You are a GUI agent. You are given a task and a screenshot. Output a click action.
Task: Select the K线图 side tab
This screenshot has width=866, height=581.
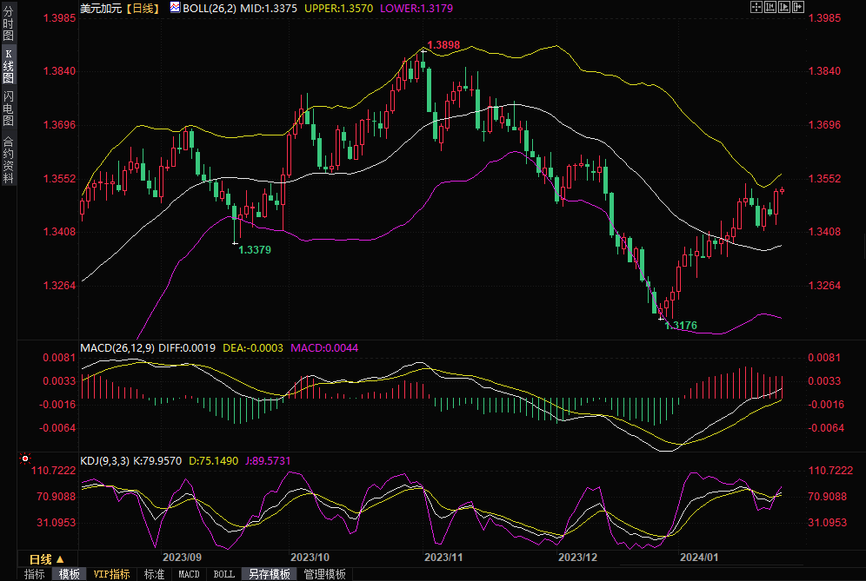8,66
